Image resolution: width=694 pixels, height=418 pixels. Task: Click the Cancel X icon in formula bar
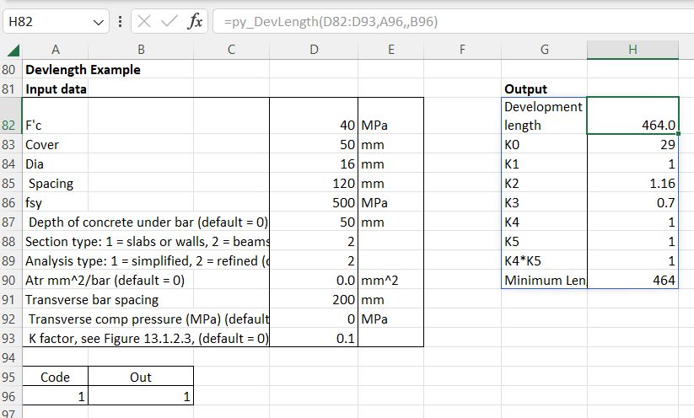144,22
